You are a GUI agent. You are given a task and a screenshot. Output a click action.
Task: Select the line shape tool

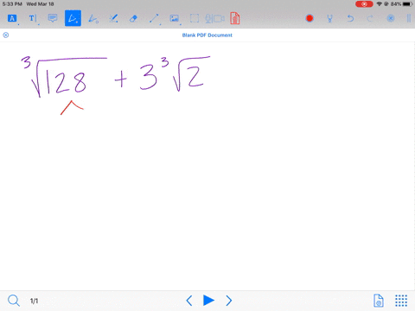(x=154, y=19)
